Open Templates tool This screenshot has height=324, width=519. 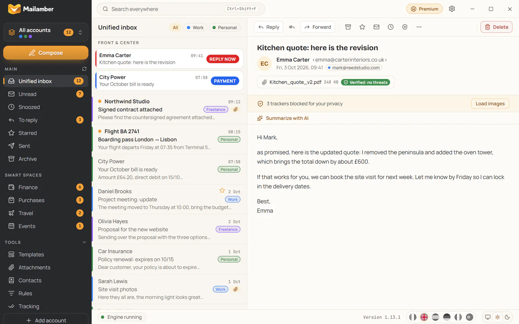tap(46, 255)
